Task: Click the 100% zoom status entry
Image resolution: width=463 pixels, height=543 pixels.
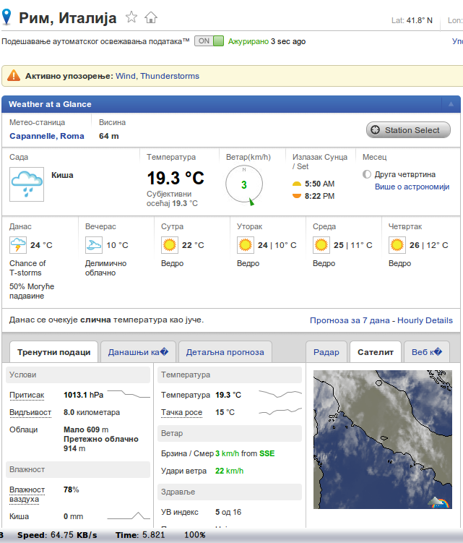Action: (x=194, y=535)
